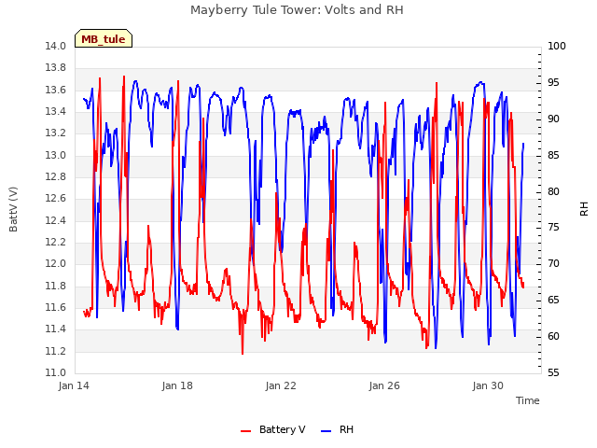Click the 'Jan 18' x-axis tick label
Image resolution: width=597 pixels, height=448 pixels.
pyautogui.click(x=177, y=385)
